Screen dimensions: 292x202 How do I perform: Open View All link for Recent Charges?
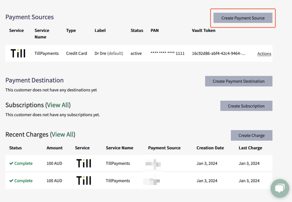point(62,135)
